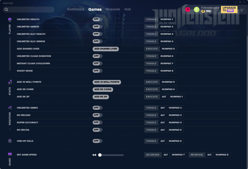Open the Dashboard tab

76,9
